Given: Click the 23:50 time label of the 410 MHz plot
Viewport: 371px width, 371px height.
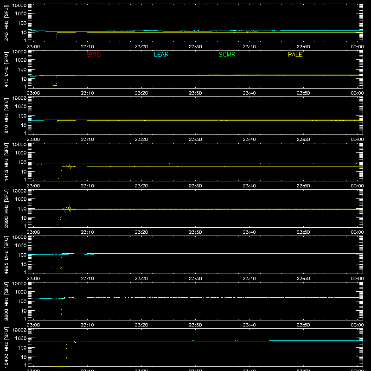Looking at the screenshot, I should [x=303, y=93].
